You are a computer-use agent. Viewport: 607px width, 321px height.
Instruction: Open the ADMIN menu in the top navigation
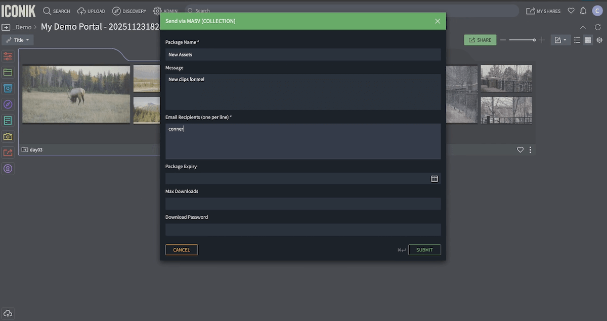[x=165, y=11]
